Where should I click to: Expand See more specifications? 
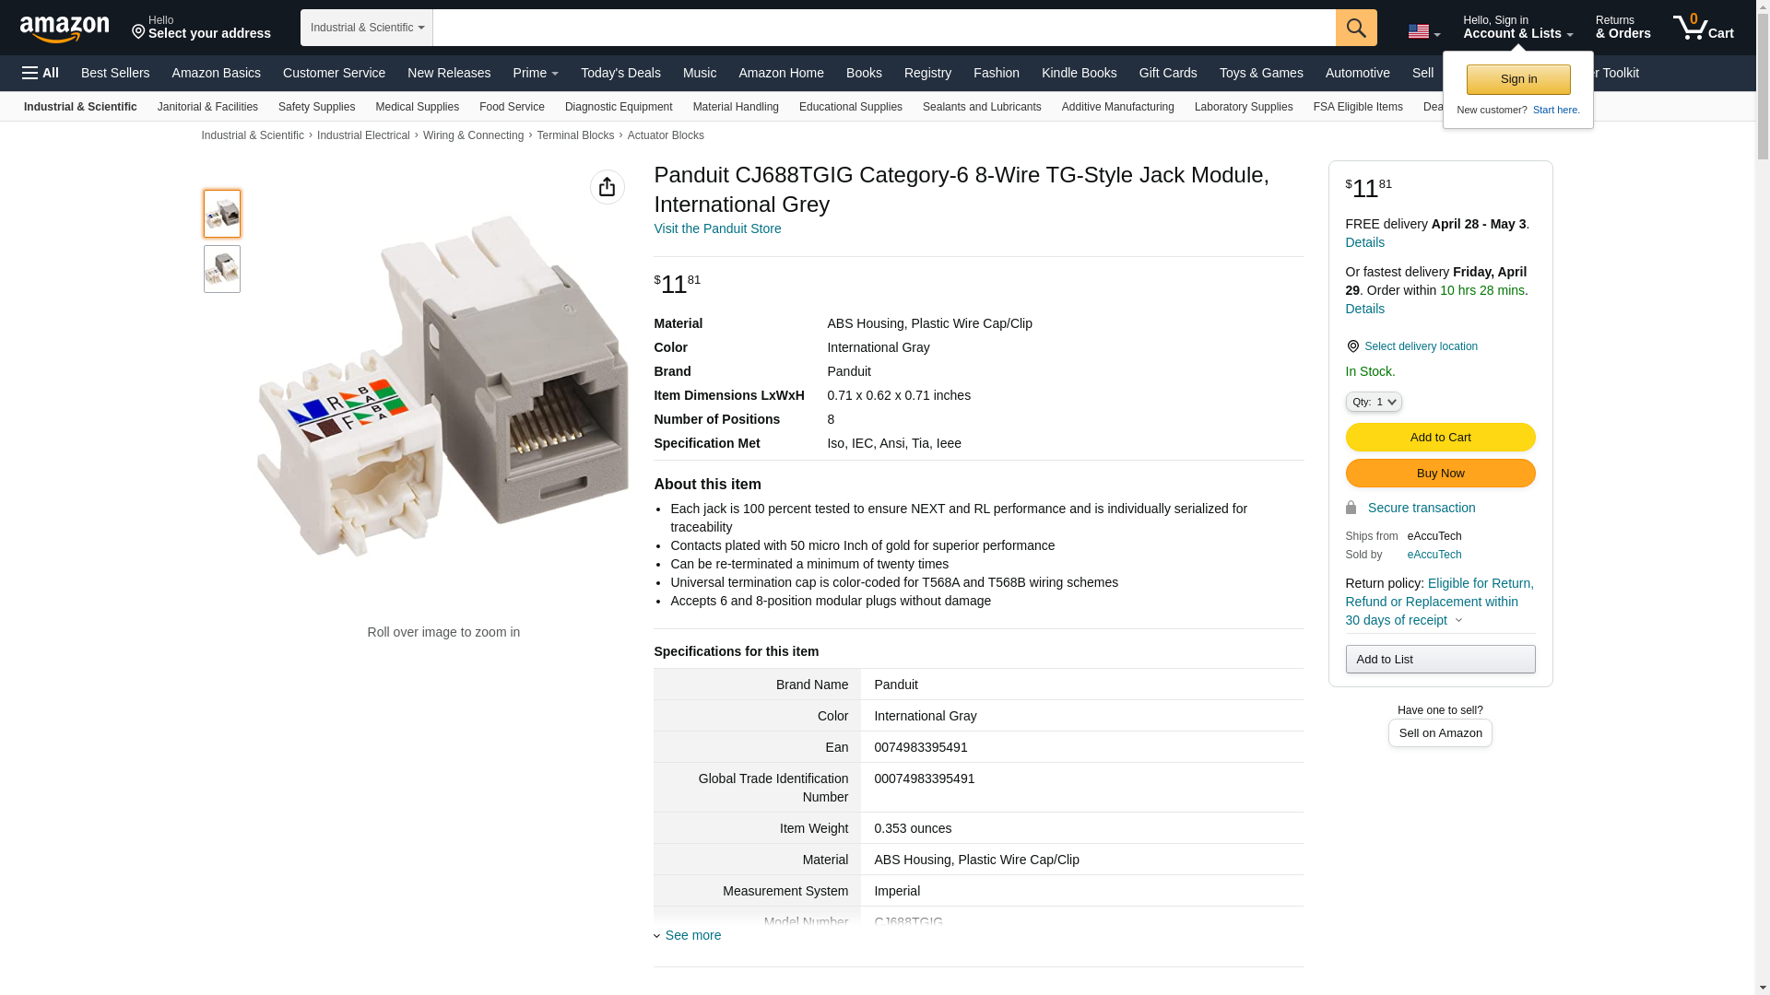692,935
